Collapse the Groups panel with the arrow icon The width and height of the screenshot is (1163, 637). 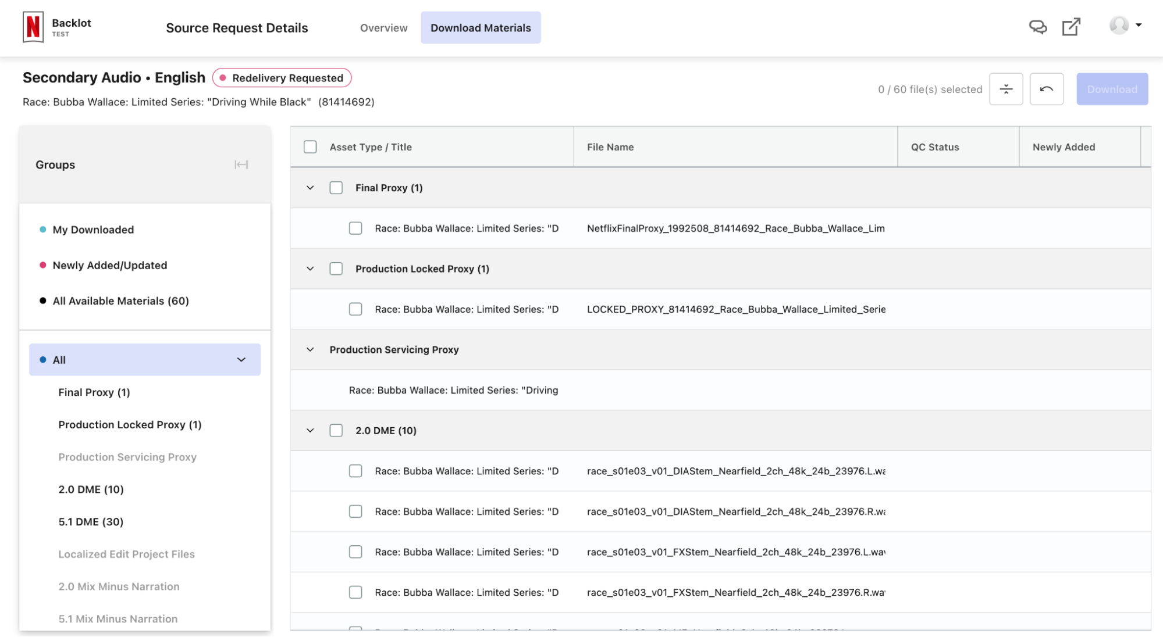pos(241,164)
